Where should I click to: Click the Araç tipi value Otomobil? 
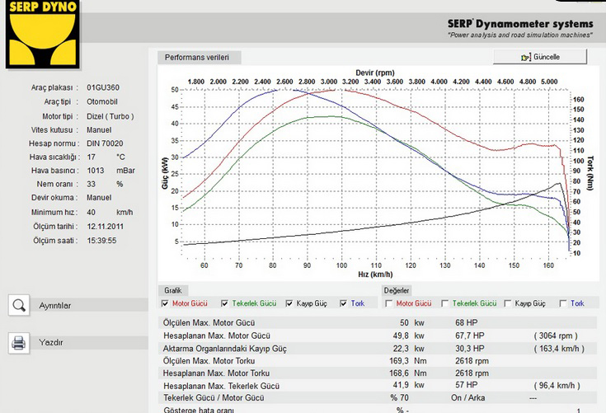[102, 101]
